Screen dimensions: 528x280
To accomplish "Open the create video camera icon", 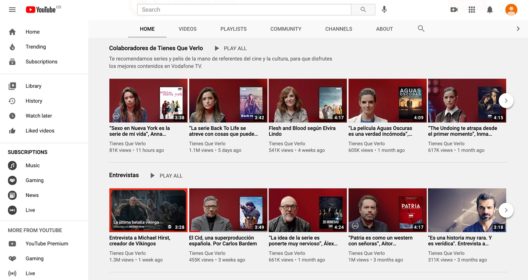I will coord(454,10).
